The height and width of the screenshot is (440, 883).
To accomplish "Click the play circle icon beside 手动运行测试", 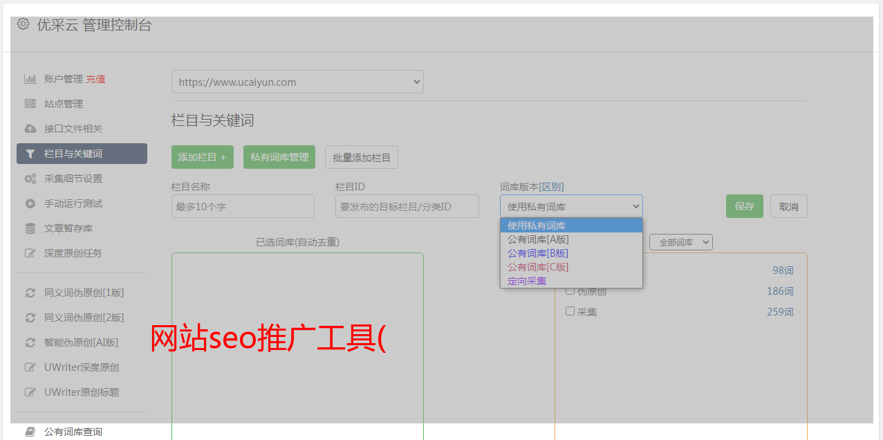I will pyautogui.click(x=30, y=203).
